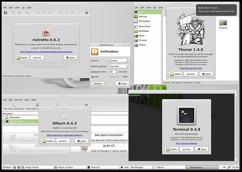Click the ristretto eye logo icon
Screen dimensions: 242x172
coord(46,33)
